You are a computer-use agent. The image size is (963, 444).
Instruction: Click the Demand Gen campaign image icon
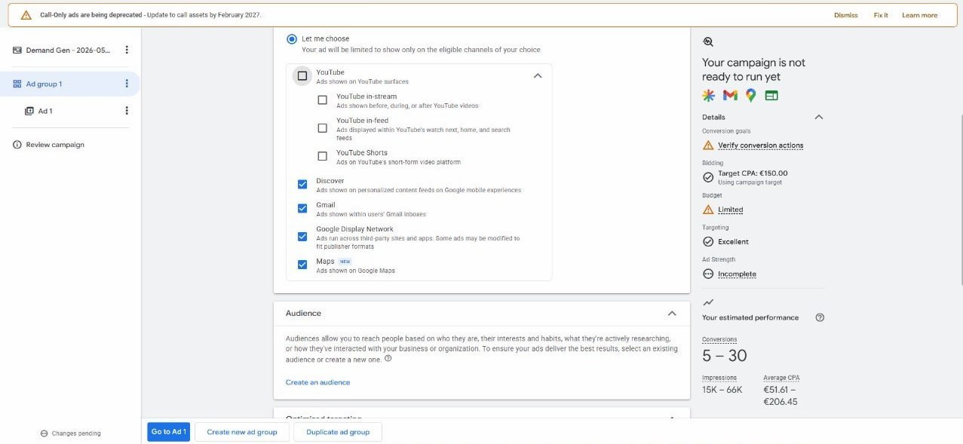coord(17,50)
